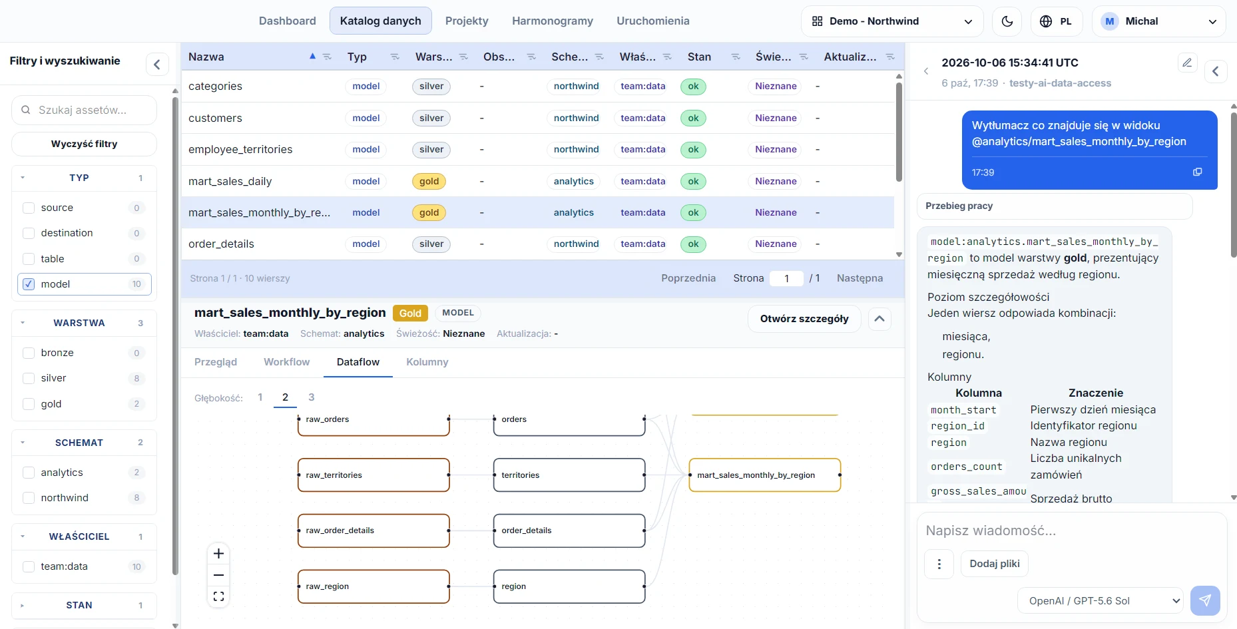Screen dimensions: 1237x629
Task: Click the Otwórz szczegóły button
Action: [x=804, y=319]
